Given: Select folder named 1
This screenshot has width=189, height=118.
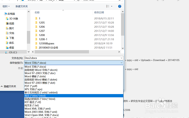Looking at the screenshot, I should (x=39, y=18).
